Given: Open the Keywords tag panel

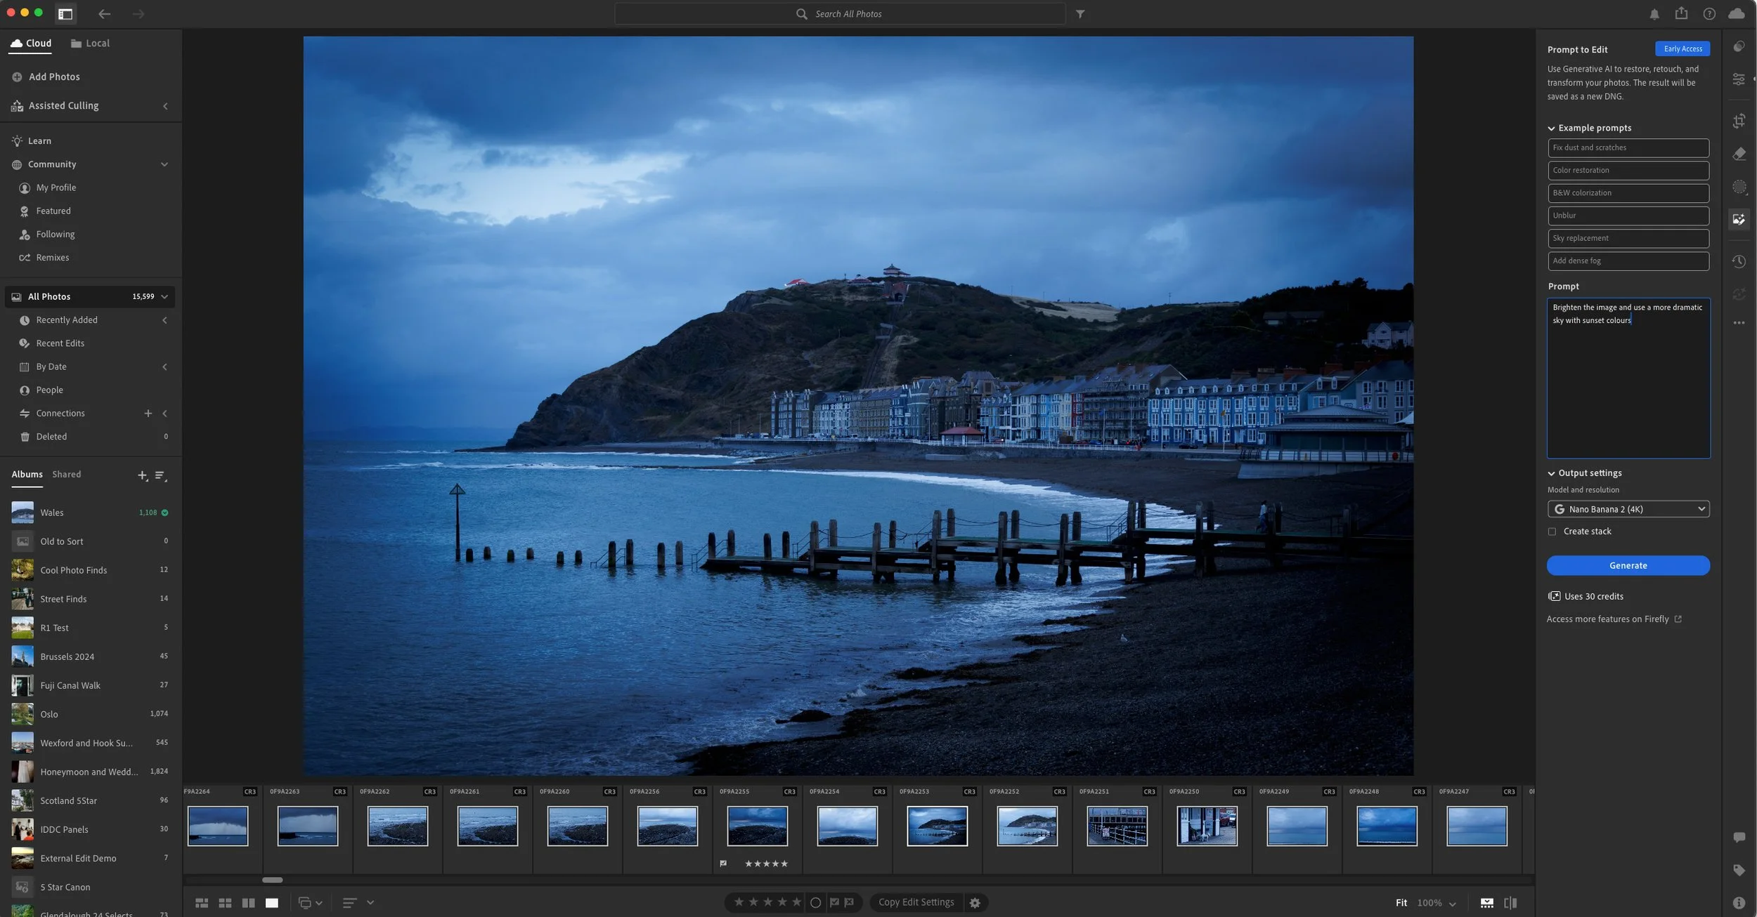Looking at the screenshot, I should point(1739,870).
